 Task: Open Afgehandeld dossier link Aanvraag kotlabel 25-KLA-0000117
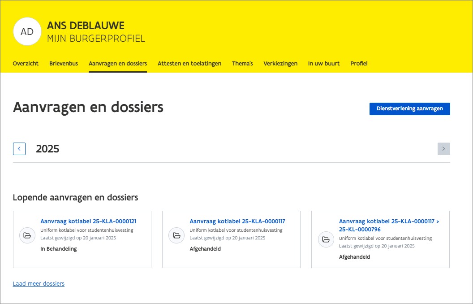click(237, 221)
